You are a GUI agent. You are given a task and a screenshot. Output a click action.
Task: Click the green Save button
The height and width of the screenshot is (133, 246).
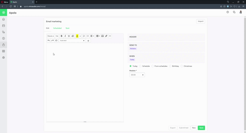click(x=201, y=128)
